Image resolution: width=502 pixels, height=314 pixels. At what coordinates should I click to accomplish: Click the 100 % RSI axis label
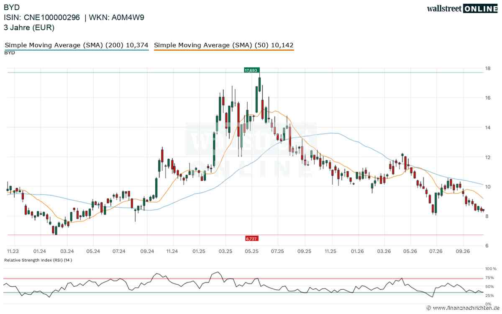pos(490,268)
